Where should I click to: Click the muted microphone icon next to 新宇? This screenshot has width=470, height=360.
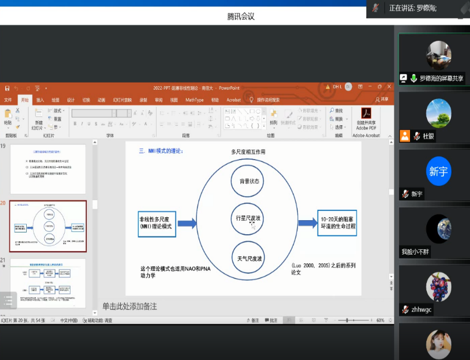(405, 194)
